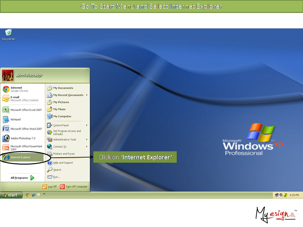Open Microsoft Office Excel 2007
The width and height of the screenshot is (303, 227).
(x=22, y=110)
